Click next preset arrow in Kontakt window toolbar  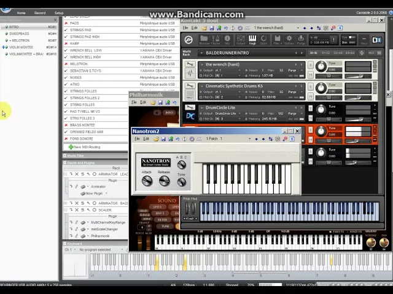(x=311, y=28)
